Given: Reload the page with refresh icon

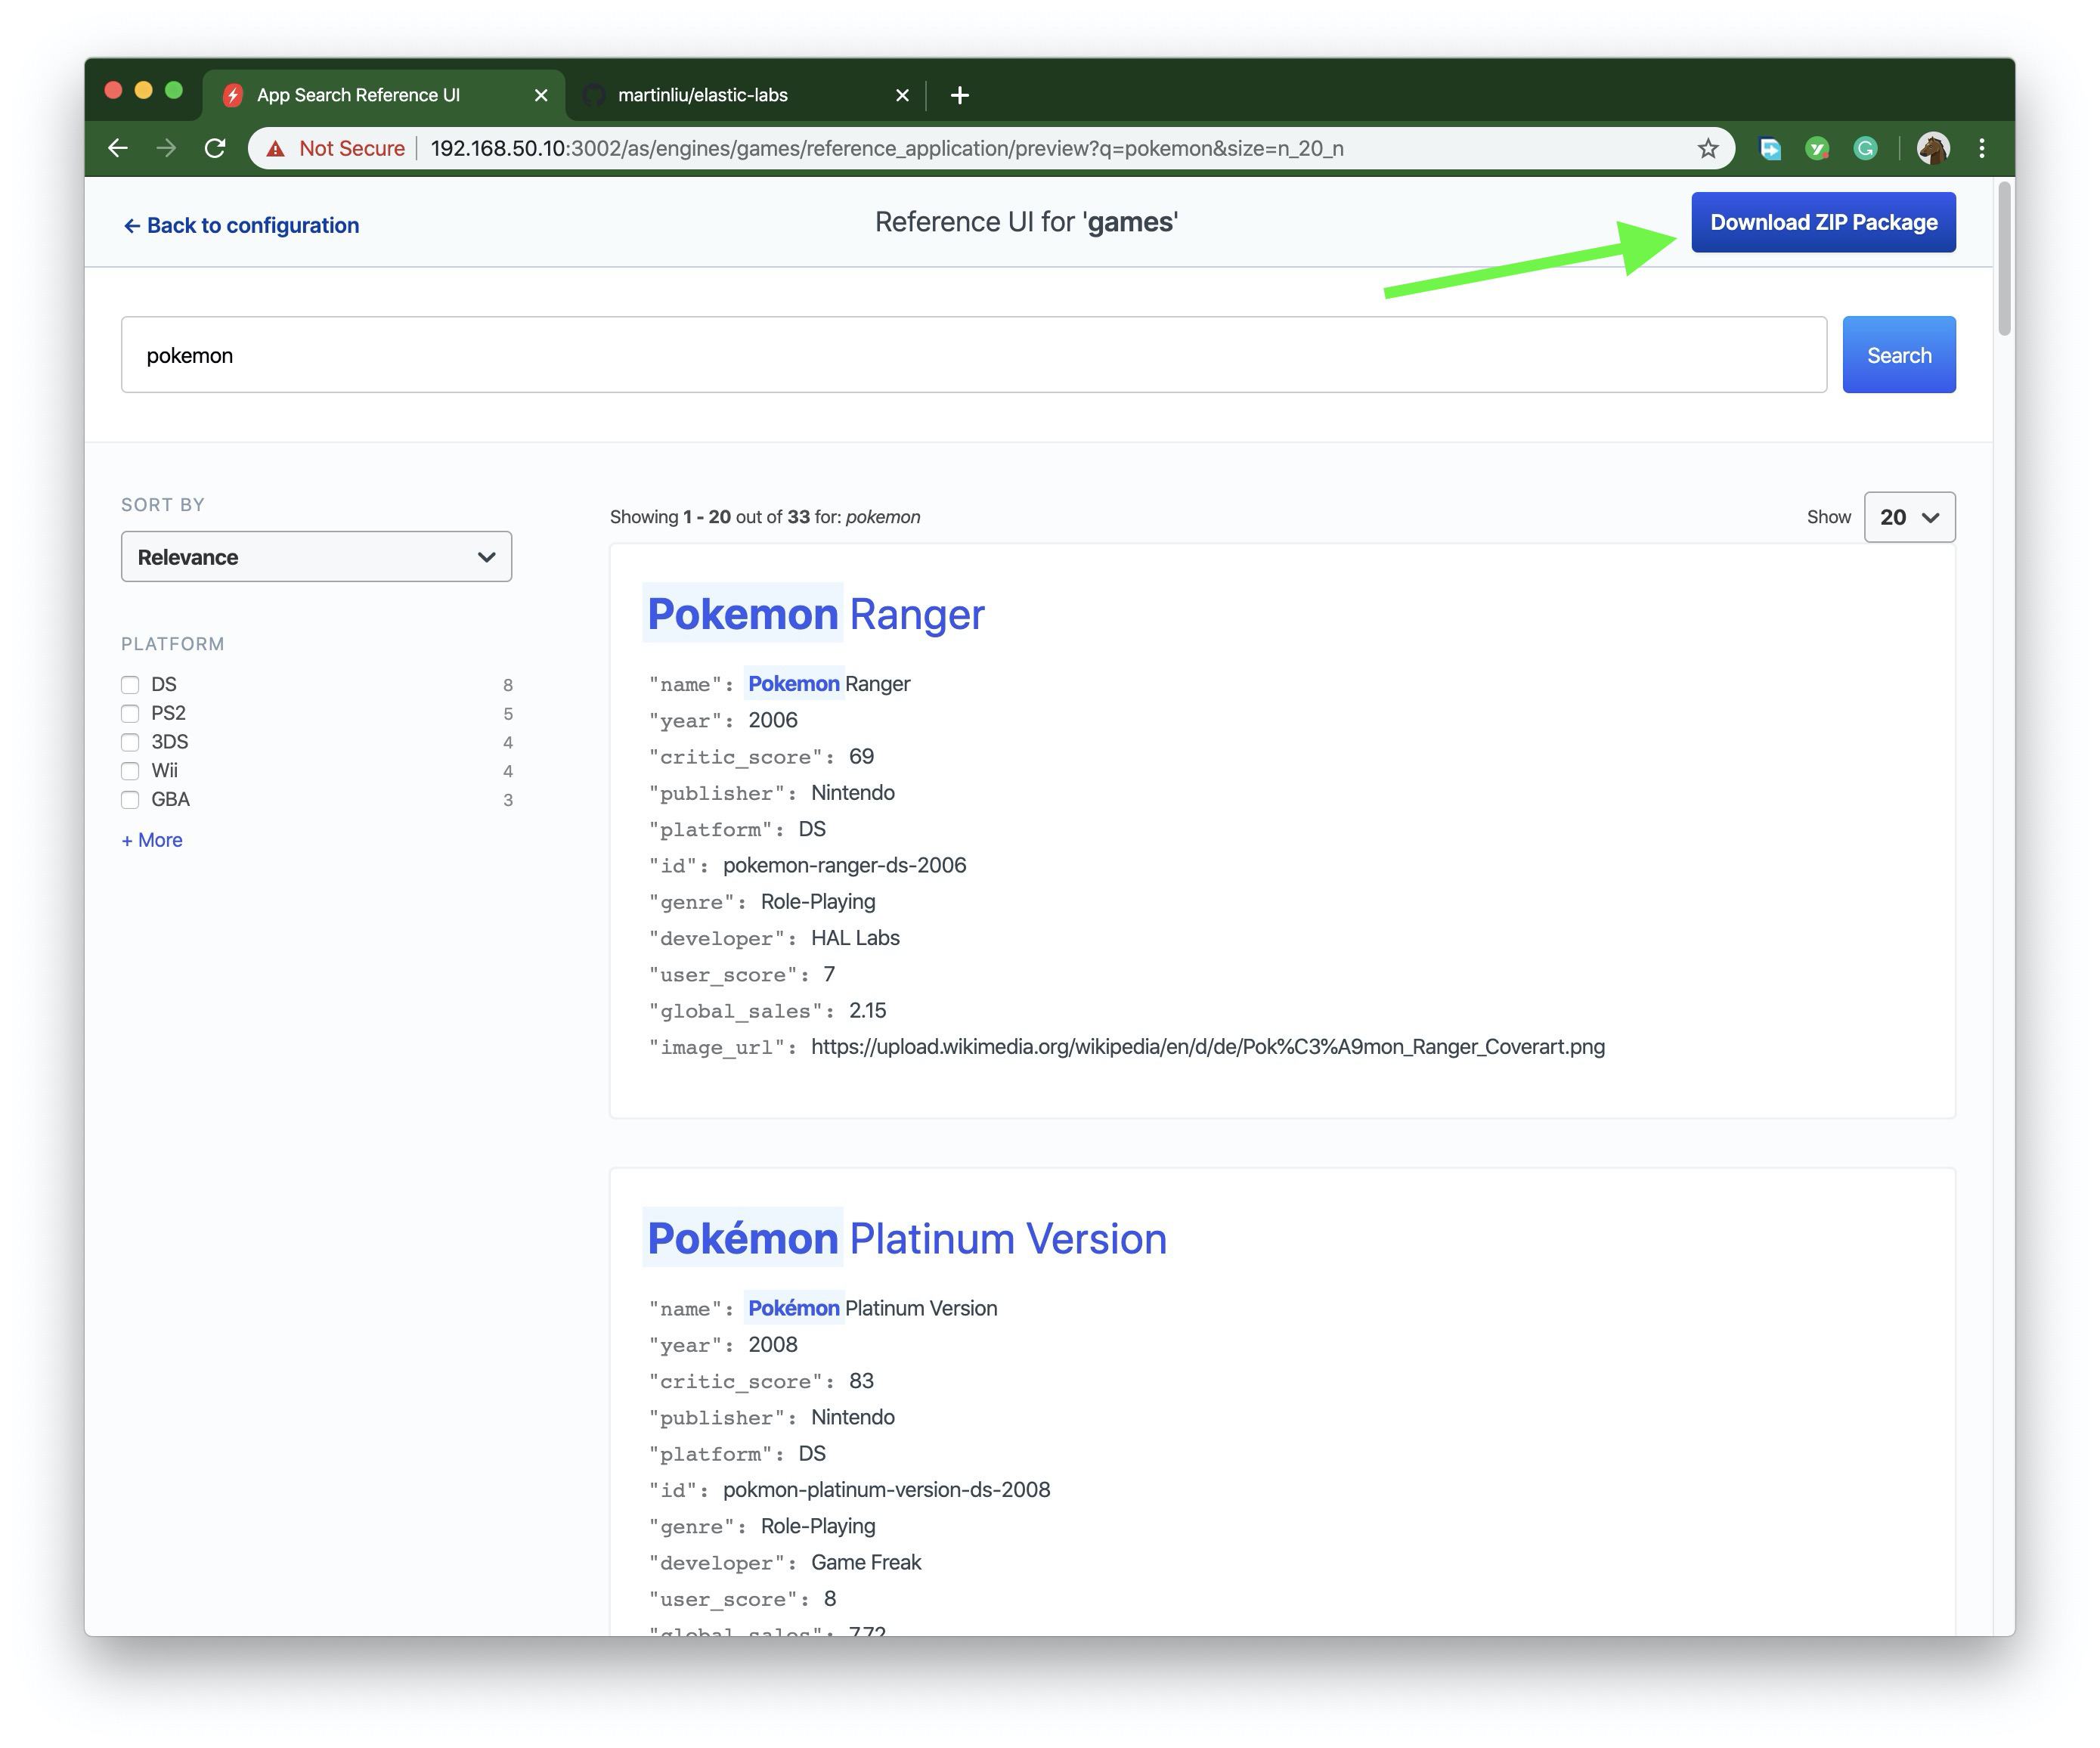Looking at the screenshot, I should tap(214, 148).
